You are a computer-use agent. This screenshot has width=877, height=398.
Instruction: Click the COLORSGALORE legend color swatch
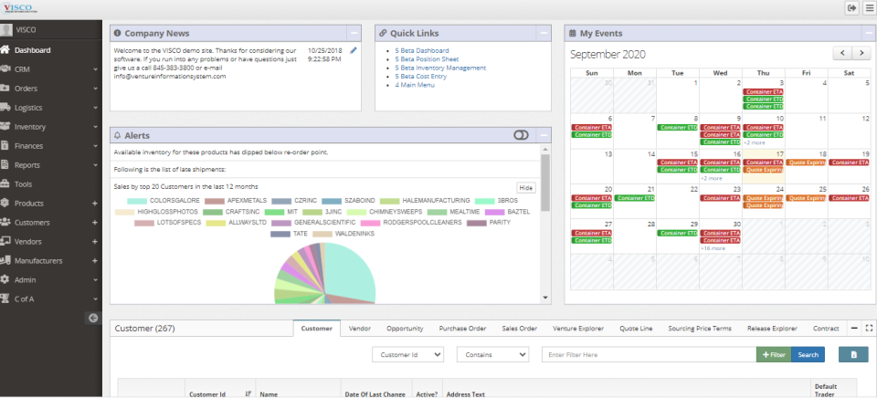point(136,201)
